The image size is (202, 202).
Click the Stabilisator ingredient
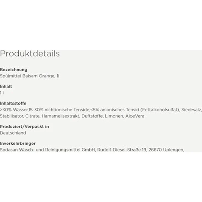[x=12, y=116]
